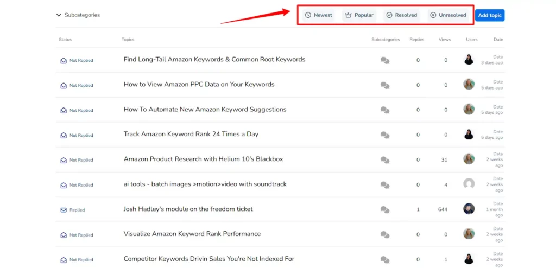This screenshot has width=556, height=268.
Task: Filter topics by Popular
Action: 359,15
